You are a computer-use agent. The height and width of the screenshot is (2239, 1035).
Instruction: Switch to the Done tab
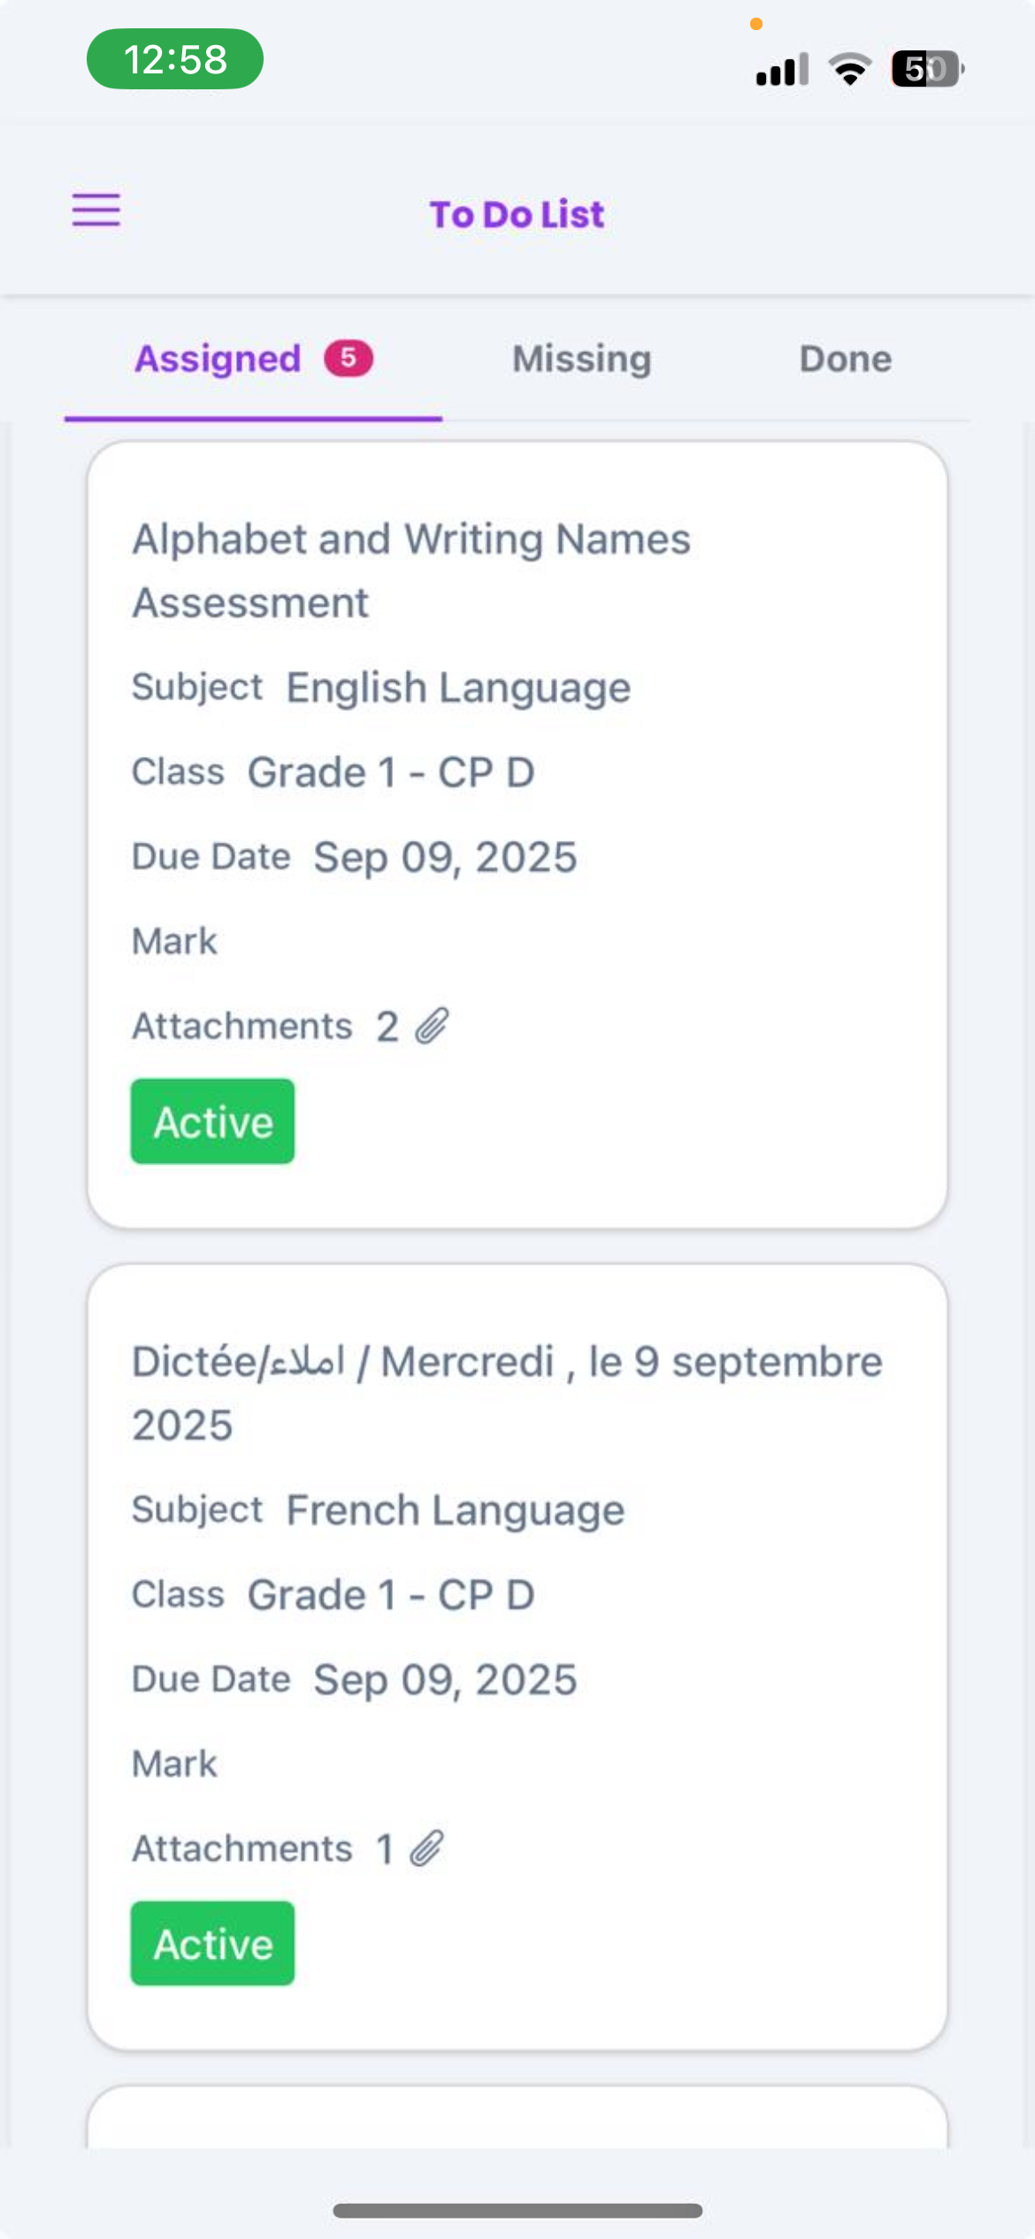(x=845, y=359)
